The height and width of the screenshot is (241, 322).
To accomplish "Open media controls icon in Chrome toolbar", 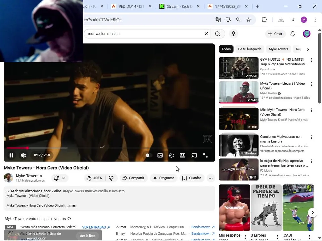I will tap(292, 20).
